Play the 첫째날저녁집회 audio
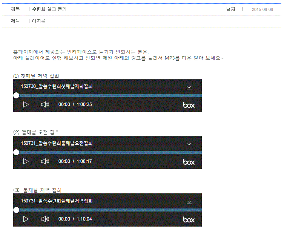287x236 pixels. point(26,104)
